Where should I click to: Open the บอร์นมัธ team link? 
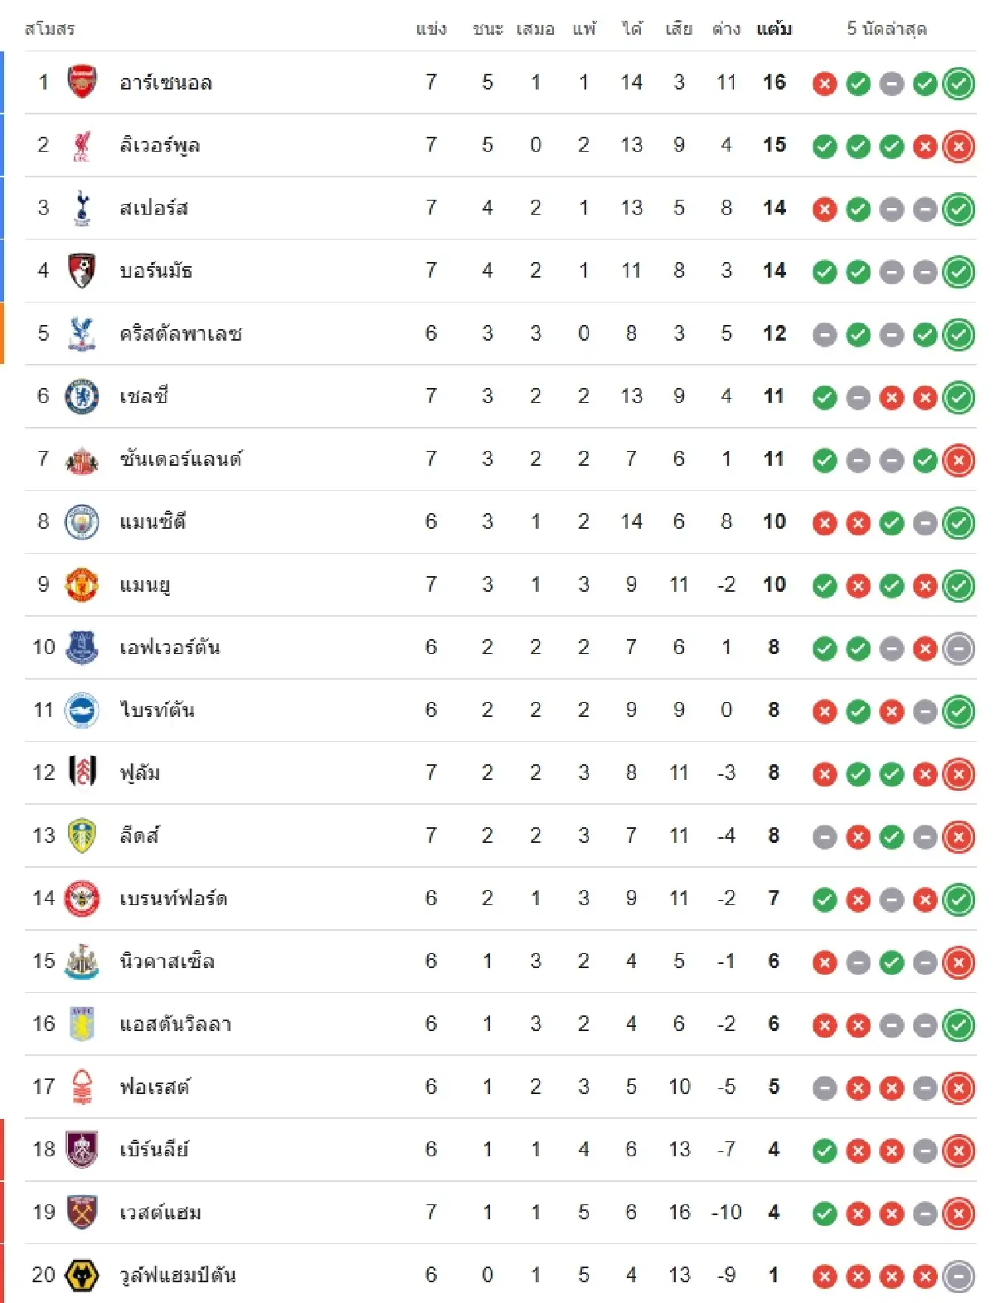(156, 271)
